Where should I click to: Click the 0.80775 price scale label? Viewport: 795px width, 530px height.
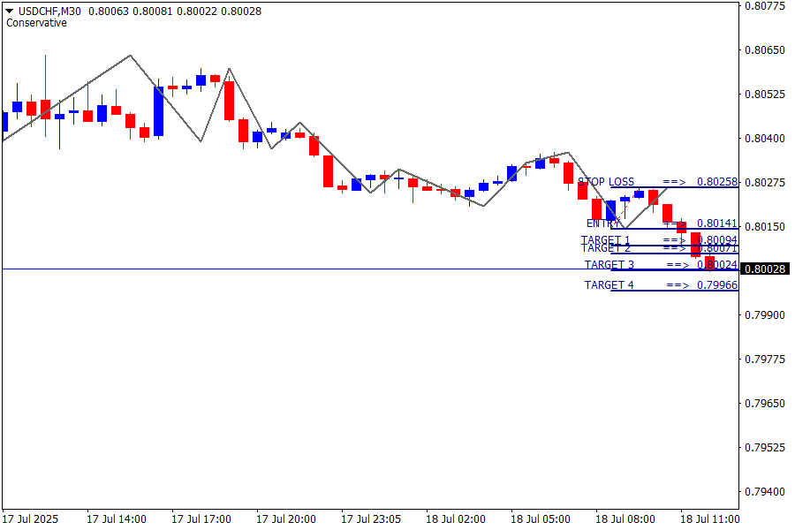point(765,6)
